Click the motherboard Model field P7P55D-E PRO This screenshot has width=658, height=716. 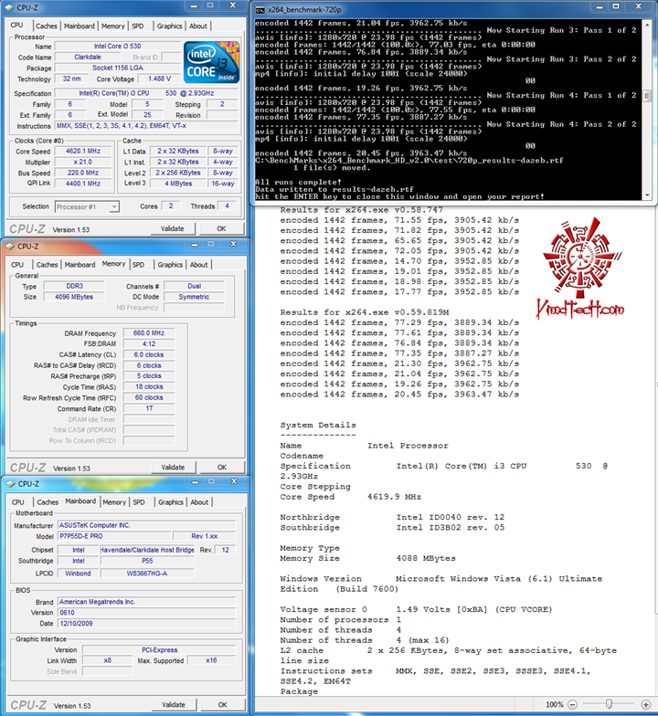tap(115, 536)
